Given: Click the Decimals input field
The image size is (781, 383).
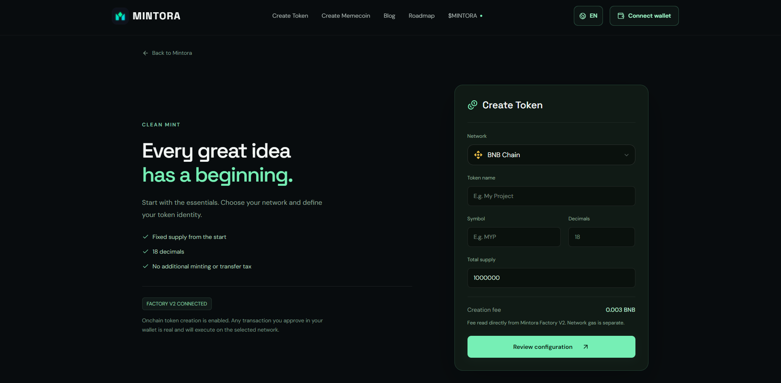Looking at the screenshot, I should pos(602,237).
